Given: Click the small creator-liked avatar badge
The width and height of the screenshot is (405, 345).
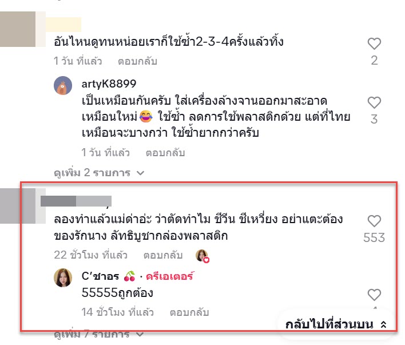Looking at the screenshot, I should tap(202, 256).
